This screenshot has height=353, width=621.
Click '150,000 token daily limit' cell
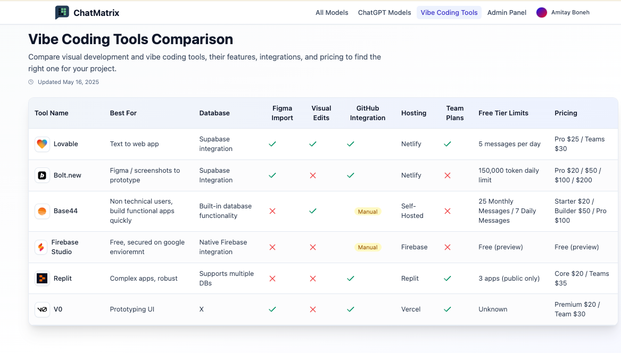[509, 175]
